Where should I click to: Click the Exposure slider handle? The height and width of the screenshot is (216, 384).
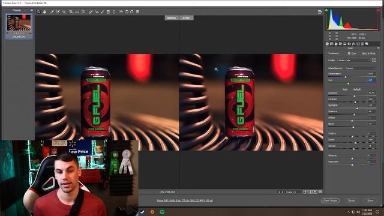[355, 96]
